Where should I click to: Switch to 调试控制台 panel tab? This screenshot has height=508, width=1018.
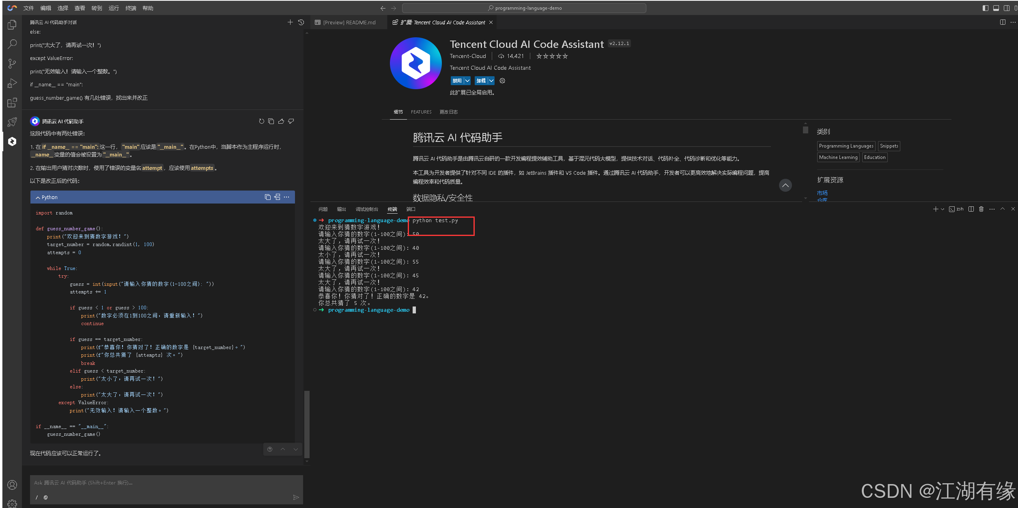click(367, 209)
